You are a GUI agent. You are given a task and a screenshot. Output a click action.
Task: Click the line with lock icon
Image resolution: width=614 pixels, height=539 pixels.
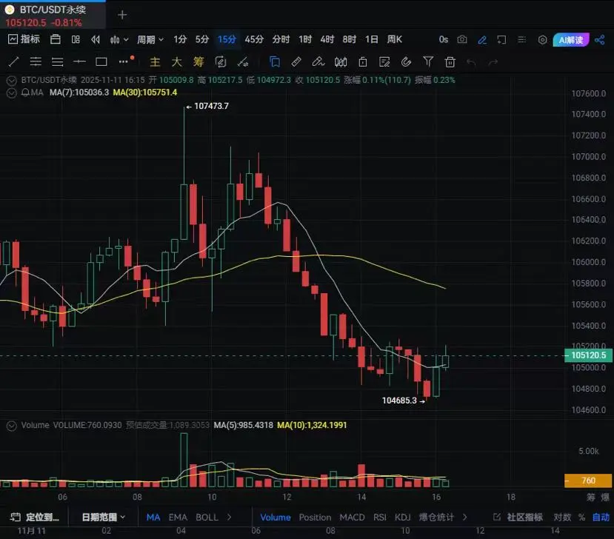243,62
